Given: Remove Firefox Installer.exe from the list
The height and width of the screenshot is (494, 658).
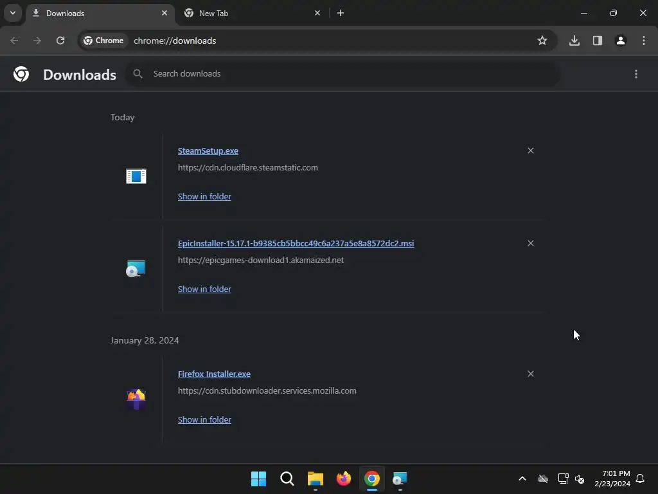Looking at the screenshot, I should tap(531, 374).
